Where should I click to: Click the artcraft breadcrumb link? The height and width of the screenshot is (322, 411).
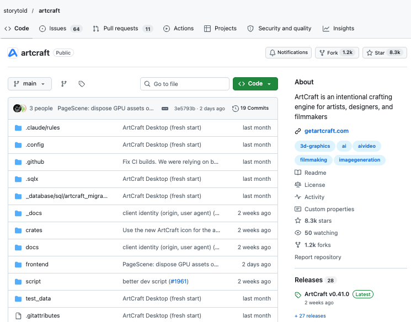pos(49,10)
